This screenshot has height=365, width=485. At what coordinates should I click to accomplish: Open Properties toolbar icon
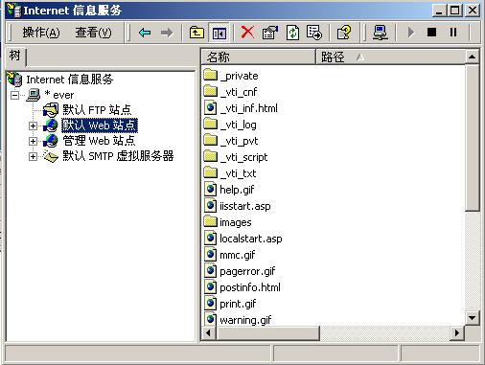pos(270,33)
